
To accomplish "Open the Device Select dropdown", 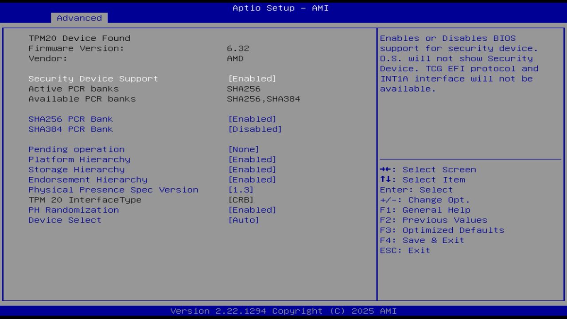I will 65,220.
